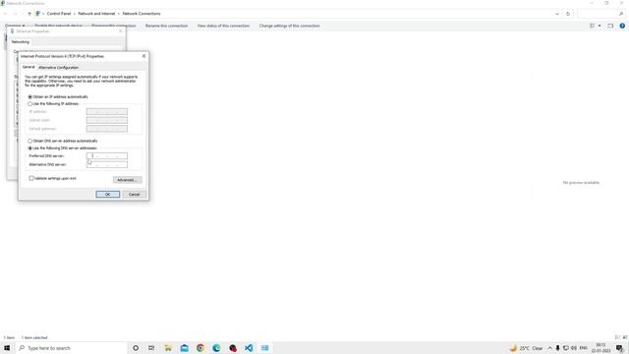Refresh the Network Connections window
Viewport: 629px width, 354px height.
[568, 14]
